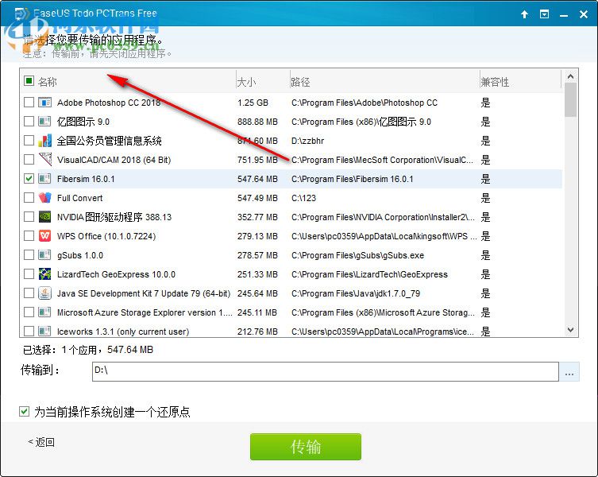Screen dimensions: 598x477
Task: Click the Java SE Development Kit icon
Action: (44, 293)
